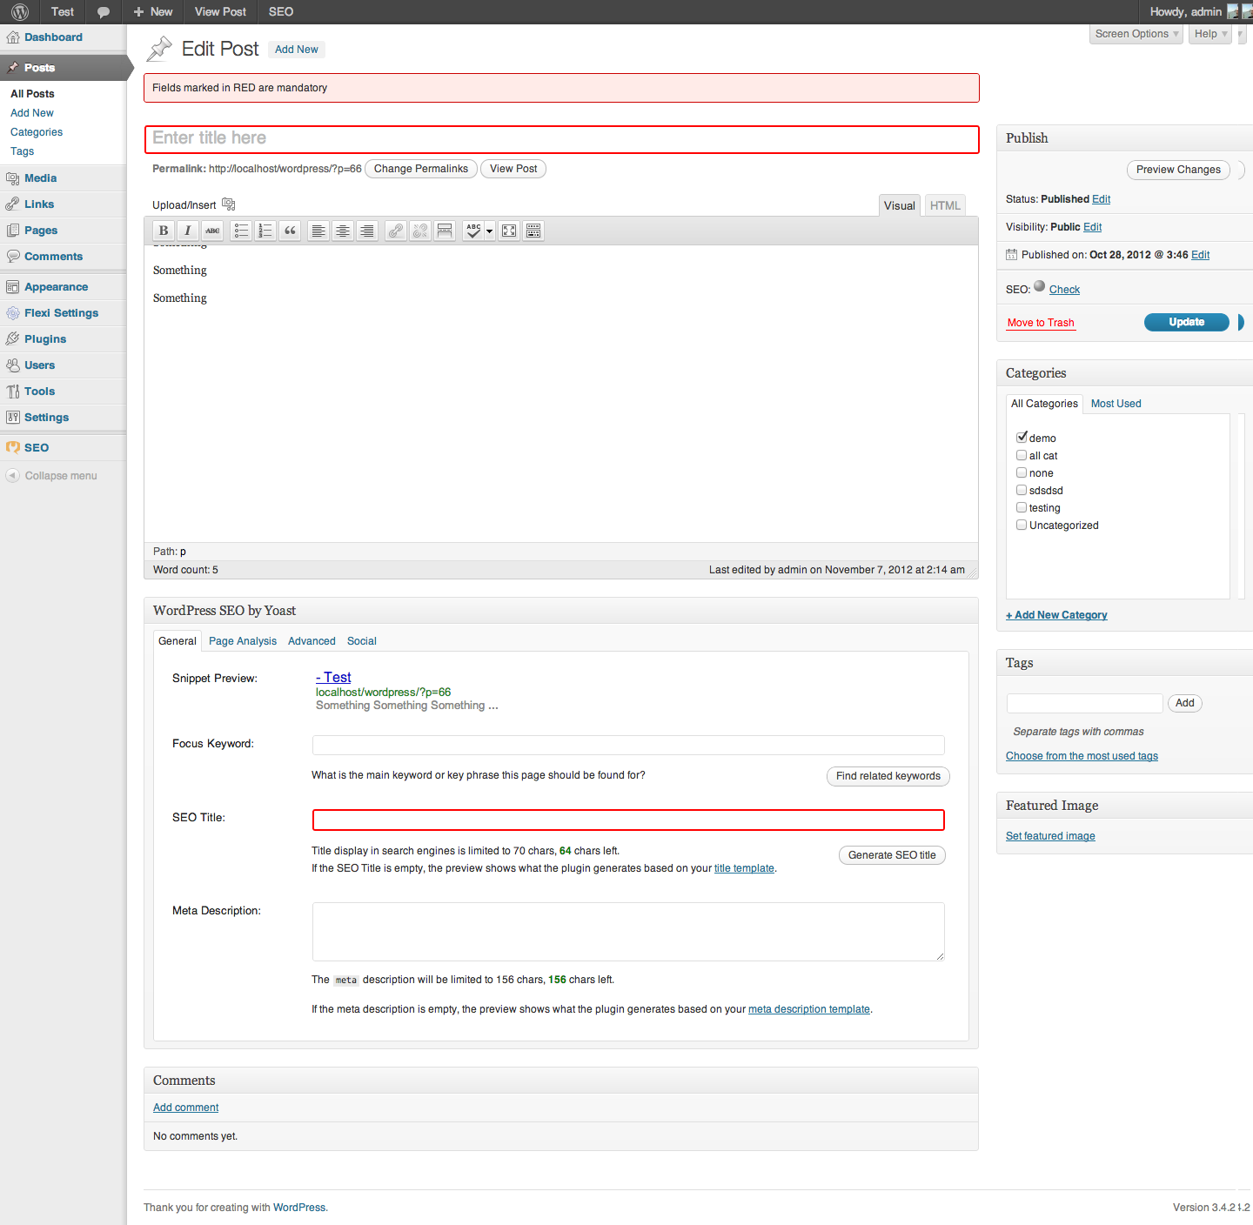This screenshot has width=1253, height=1225.
Task: Check the none category
Action: pyautogui.click(x=1022, y=472)
